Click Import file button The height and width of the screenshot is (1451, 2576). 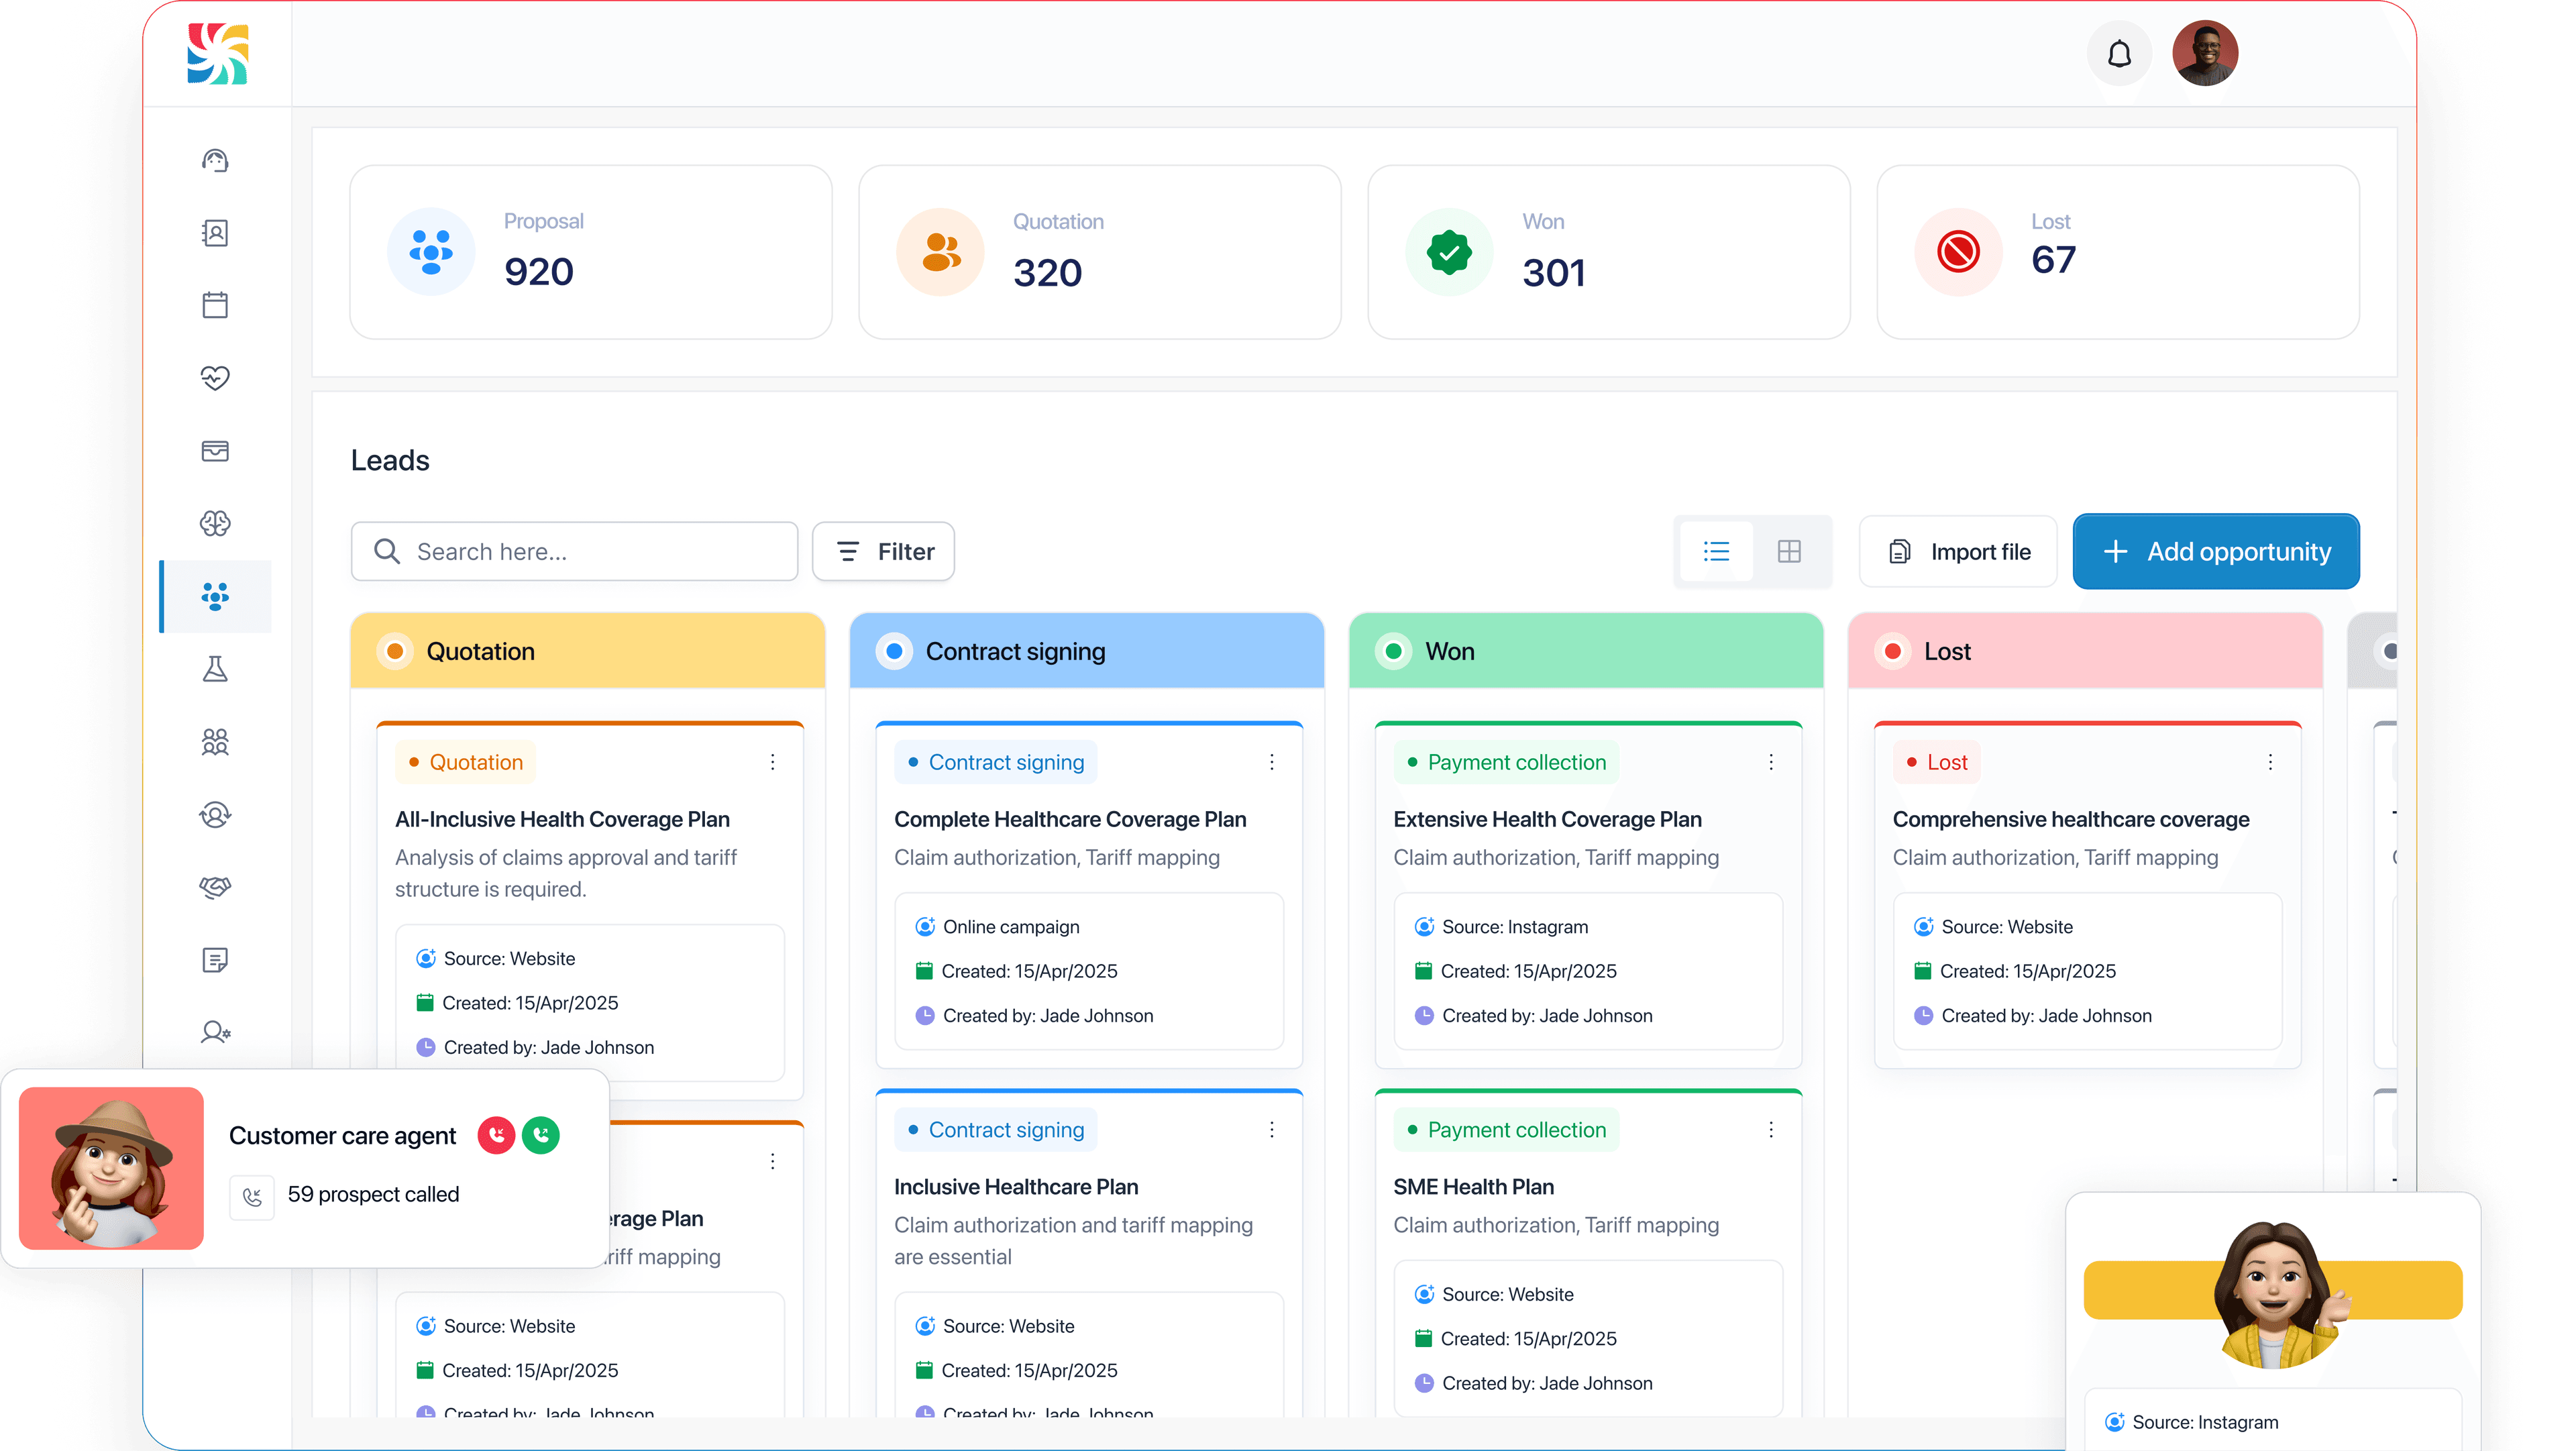coord(1958,551)
